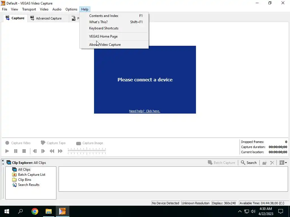Image resolution: width=290 pixels, height=217 pixels.
Task: Step backward one frame
Action: 35,151
